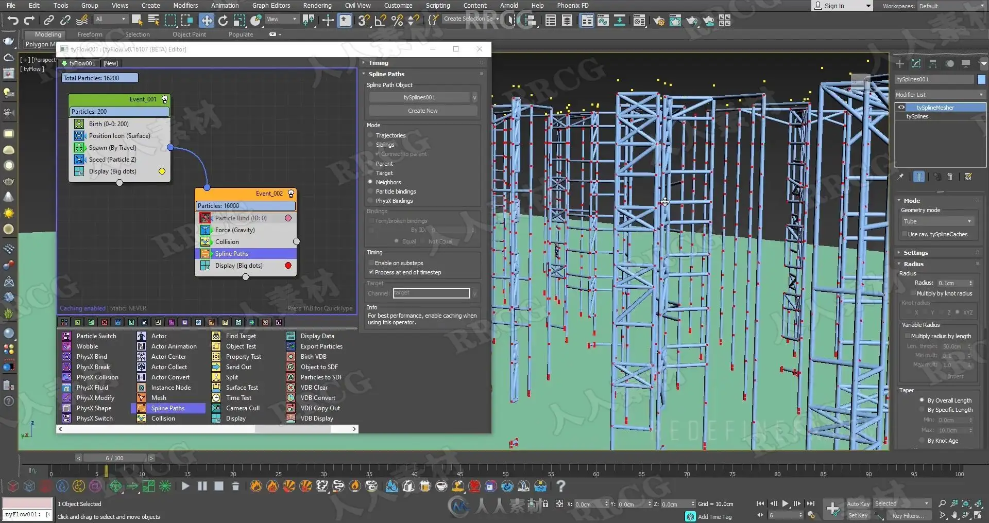This screenshot has height=523, width=989.
Task: Switch to the Freeform ribbon tab
Action: pyautogui.click(x=90, y=34)
